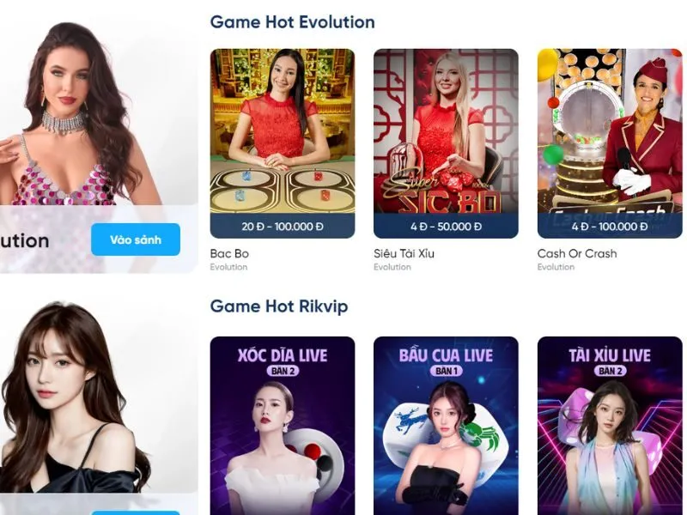The image size is (687, 515).
Task: Click the 4 Đ - 50.000 Đ bet range
Action: [446, 227]
